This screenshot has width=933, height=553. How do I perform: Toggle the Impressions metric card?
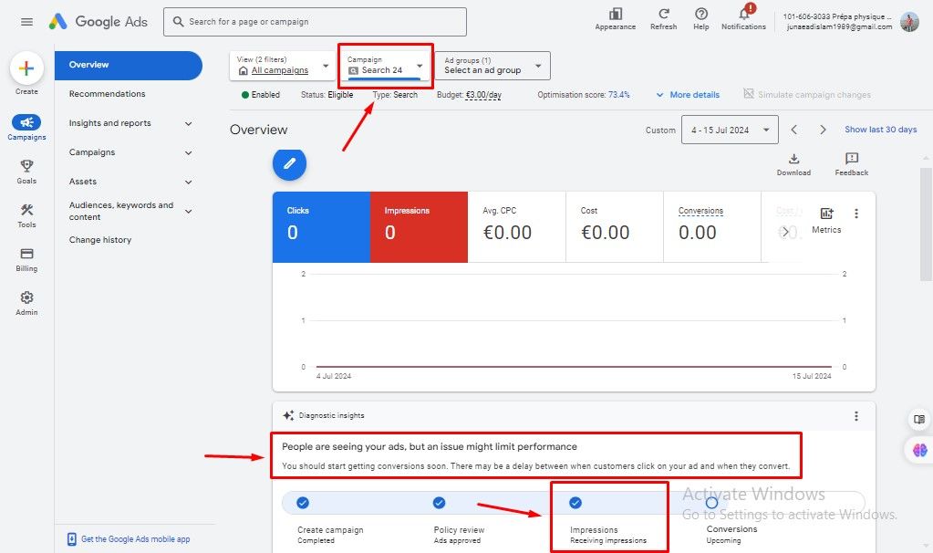419,226
